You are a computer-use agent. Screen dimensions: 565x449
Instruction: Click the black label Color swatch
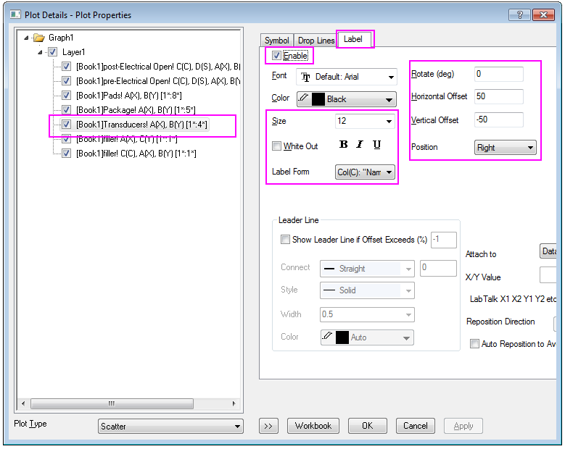coord(318,99)
